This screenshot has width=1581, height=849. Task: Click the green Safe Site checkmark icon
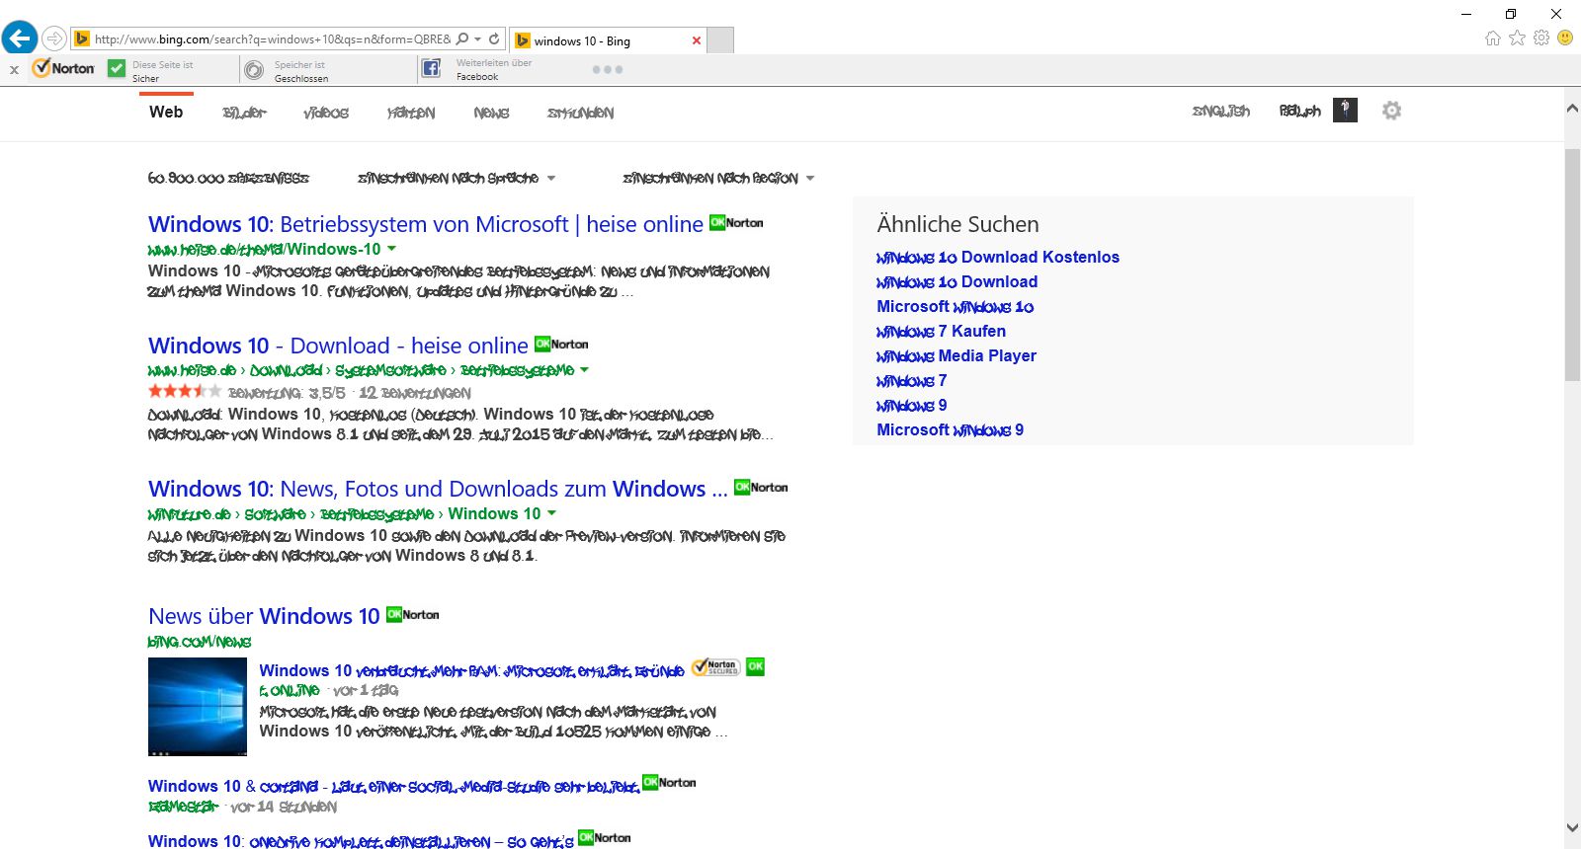pos(117,69)
